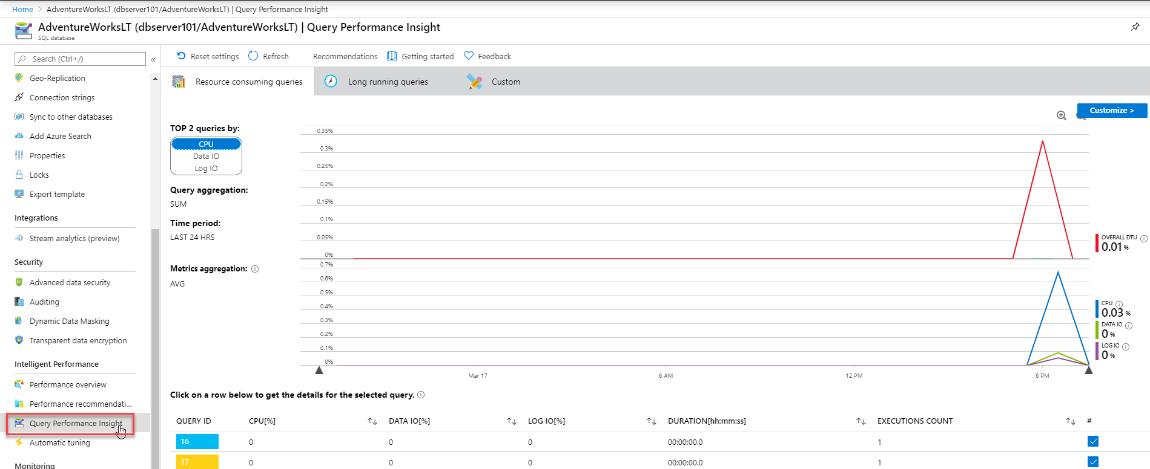Switch to the Custom tab
Screen dimensions: 1150x469
(x=494, y=82)
